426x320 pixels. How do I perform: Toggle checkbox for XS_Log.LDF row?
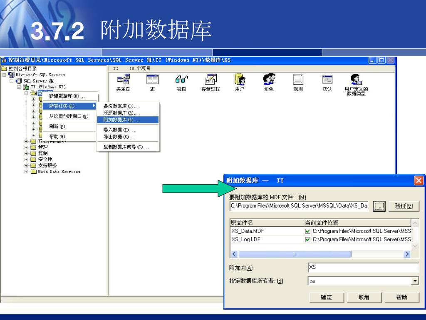pyautogui.click(x=307, y=240)
